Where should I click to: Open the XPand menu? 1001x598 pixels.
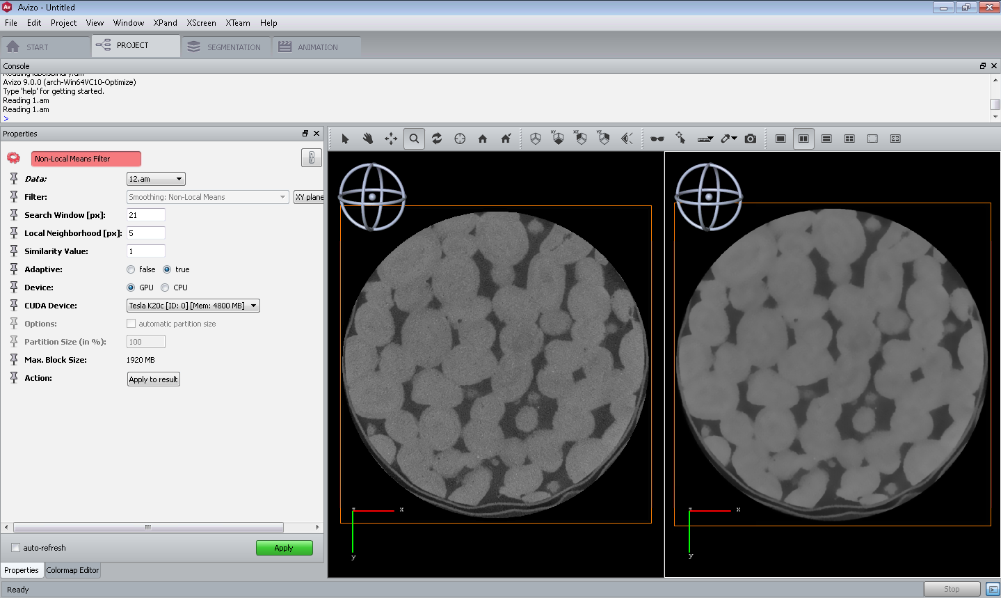tap(165, 23)
